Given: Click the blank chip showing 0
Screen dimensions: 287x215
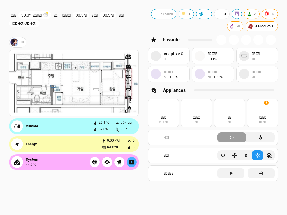Looking at the screenshot, I should [x=222, y=14].
